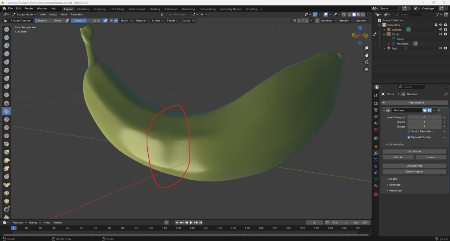450x241 pixels.
Task: Open the Tool properties tab
Action: (x=376, y=95)
